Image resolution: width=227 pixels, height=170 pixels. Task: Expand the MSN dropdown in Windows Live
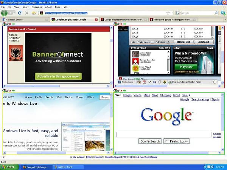tap(90, 97)
